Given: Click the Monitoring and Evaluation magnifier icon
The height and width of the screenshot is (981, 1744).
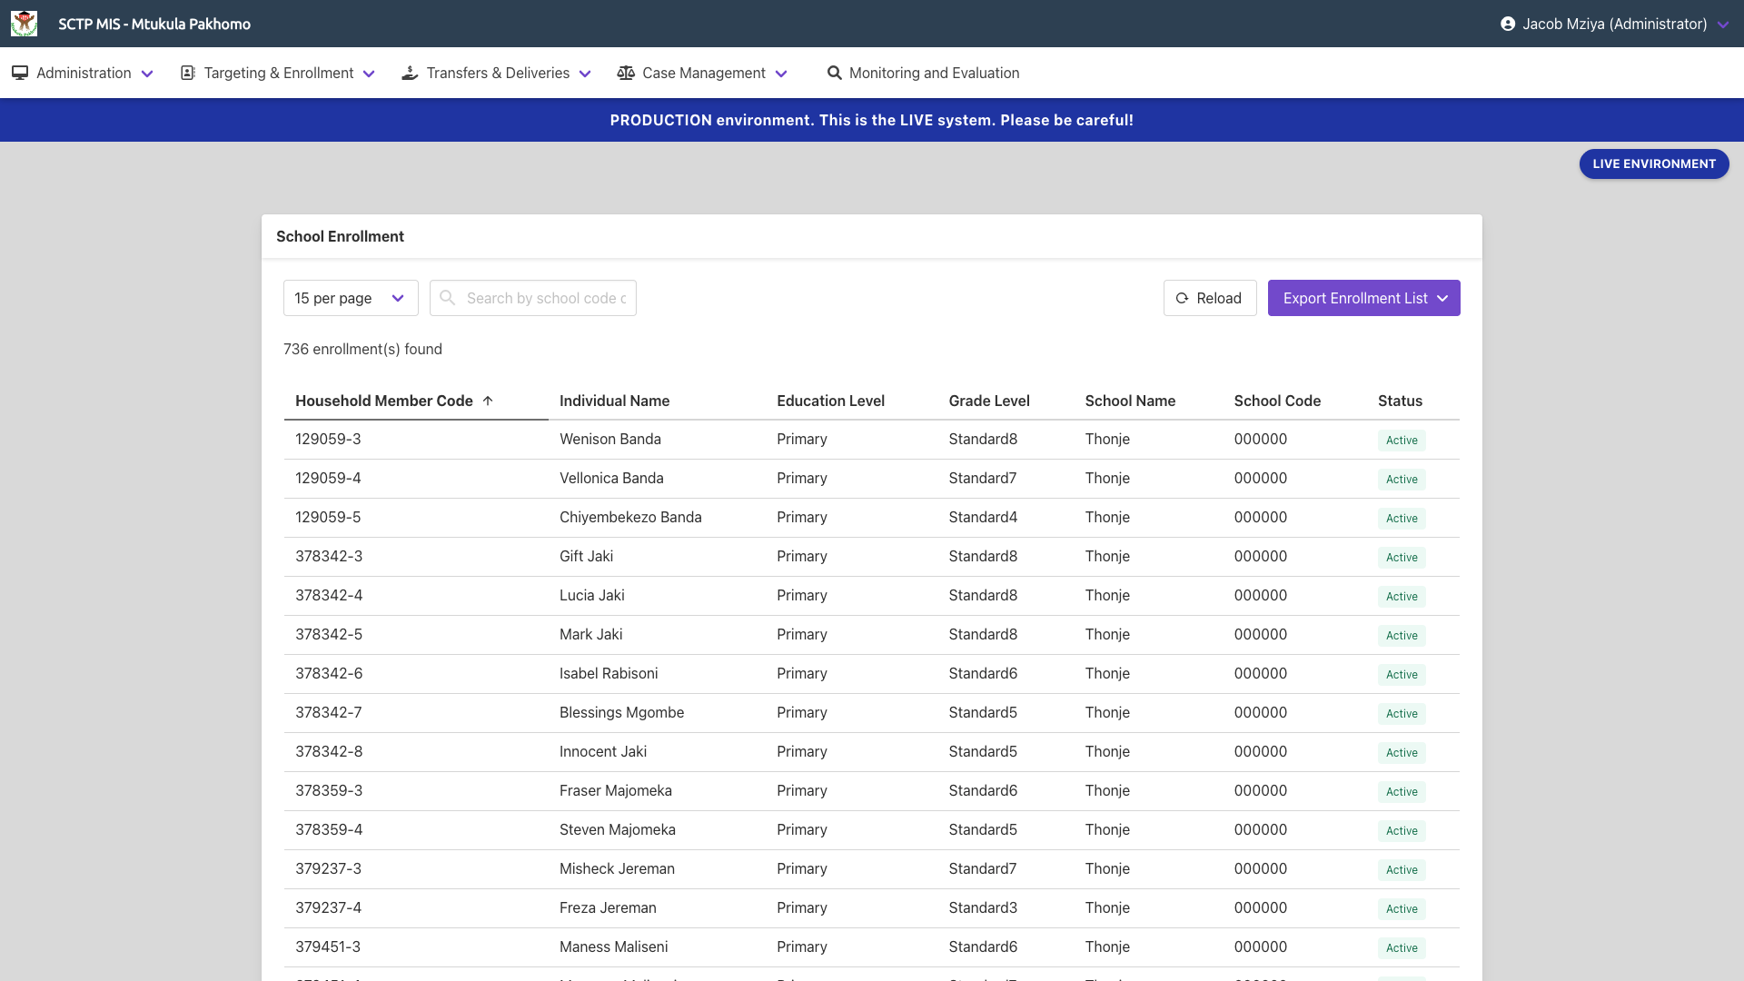Looking at the screenshot, I should (x=834, y=73).
